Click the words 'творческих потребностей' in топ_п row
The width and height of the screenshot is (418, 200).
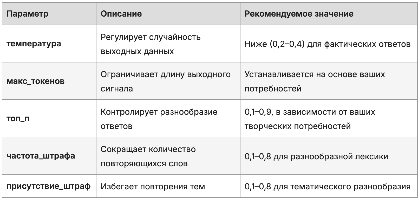pos(298,126)
